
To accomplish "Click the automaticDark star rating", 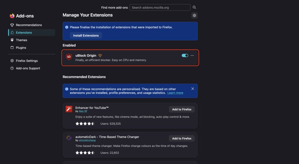I will tap(85, 153).
